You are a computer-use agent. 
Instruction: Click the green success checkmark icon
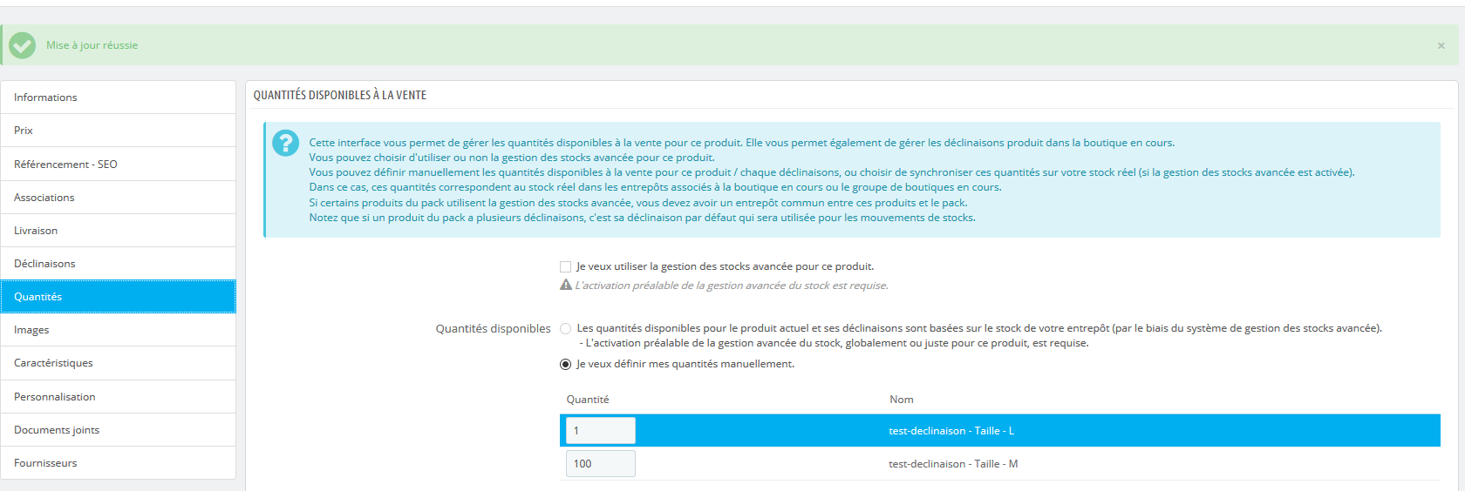[22, 45]
